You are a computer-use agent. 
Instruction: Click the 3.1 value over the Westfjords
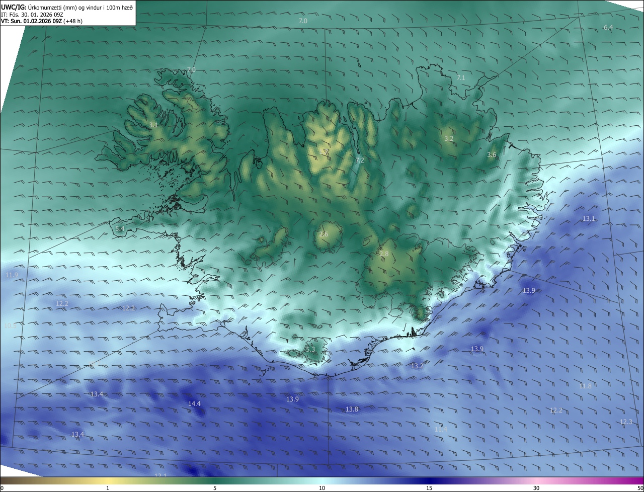tap(153, 125)
